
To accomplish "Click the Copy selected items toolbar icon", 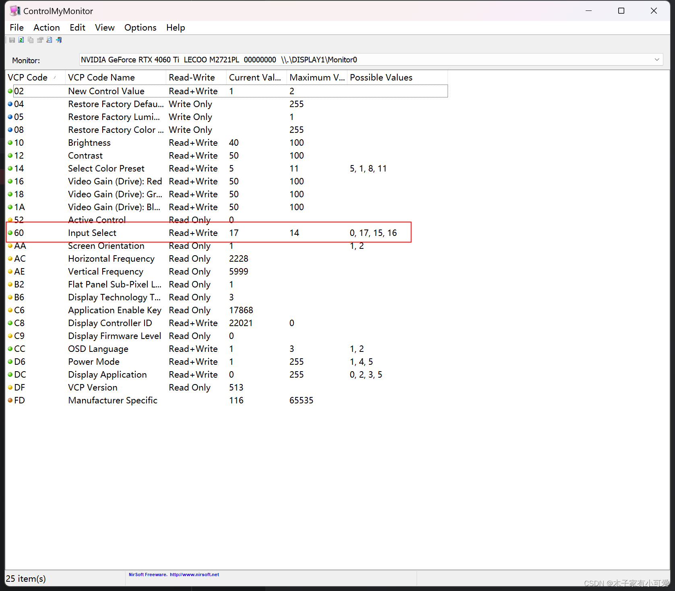I will (31, 40).
